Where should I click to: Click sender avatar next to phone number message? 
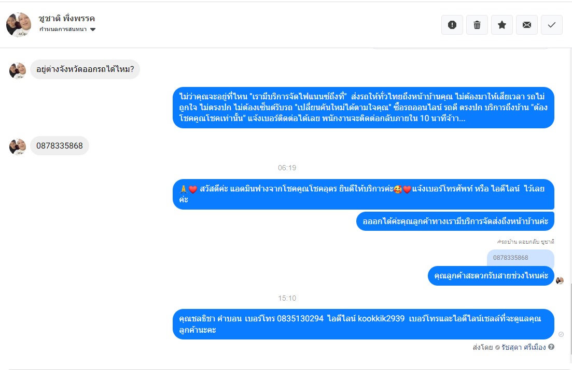tap(18, 146)
